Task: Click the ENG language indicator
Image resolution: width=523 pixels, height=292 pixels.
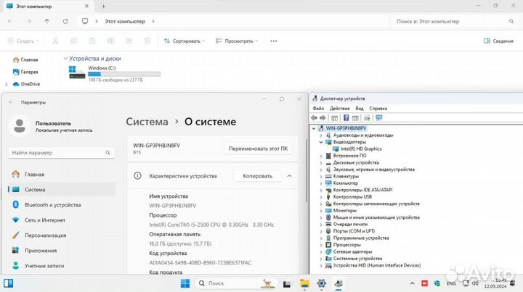Action: (451, 283)
